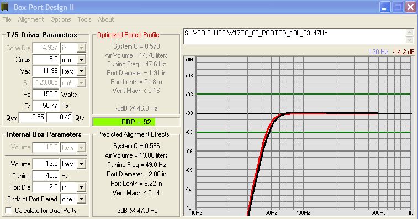Click the Internal Box Parameters heading
418x219 pixels.
click(44, 134)
